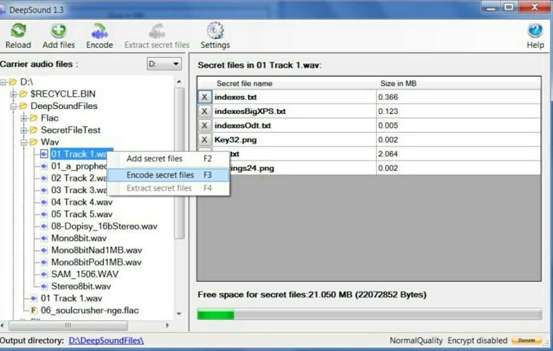Viewport: 553px width, 351px height.
Task: Click the Encode toolbar icon
Action: [x=99, y=32]
